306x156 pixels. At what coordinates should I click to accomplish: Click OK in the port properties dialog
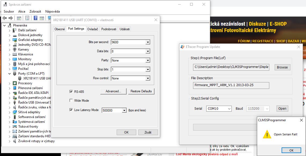(x=126, y=132)
